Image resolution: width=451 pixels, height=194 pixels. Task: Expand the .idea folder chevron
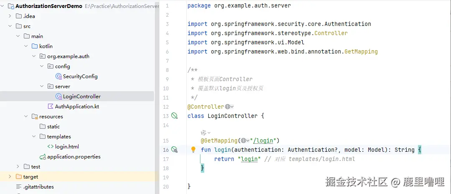click(10, 16)
